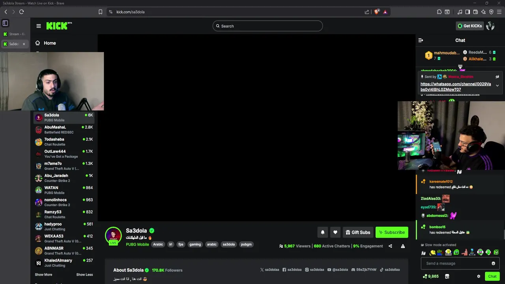Insert the Patrick emote in quick bar
Screen dimensions: 505x284
click(464, 252)
